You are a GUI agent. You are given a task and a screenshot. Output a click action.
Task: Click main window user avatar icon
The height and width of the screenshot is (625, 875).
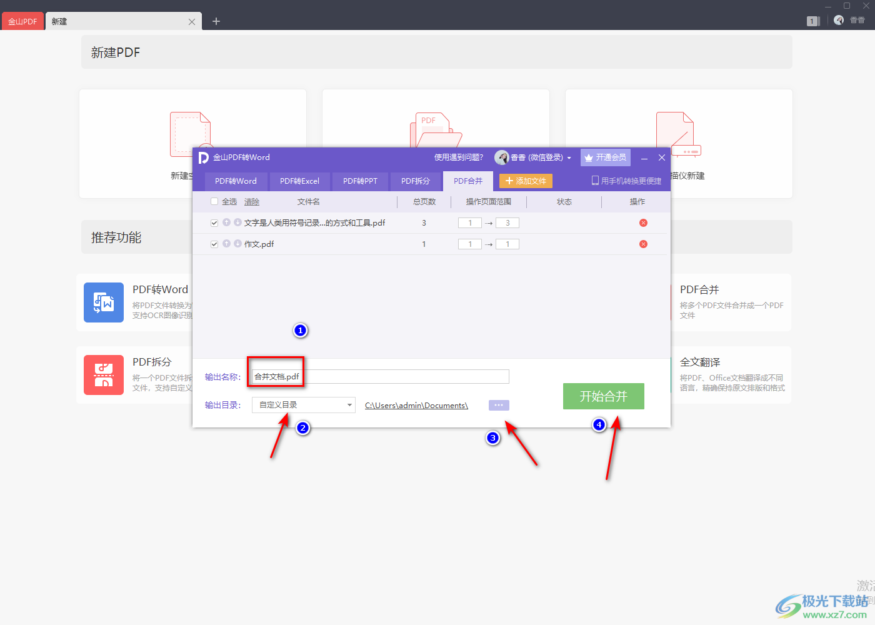[x=839, y=20]
